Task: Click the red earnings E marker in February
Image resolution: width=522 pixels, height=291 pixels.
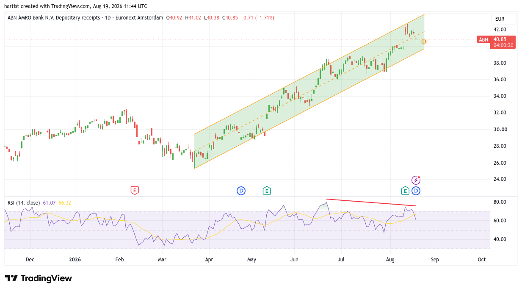Action: [x=135, y=191]
